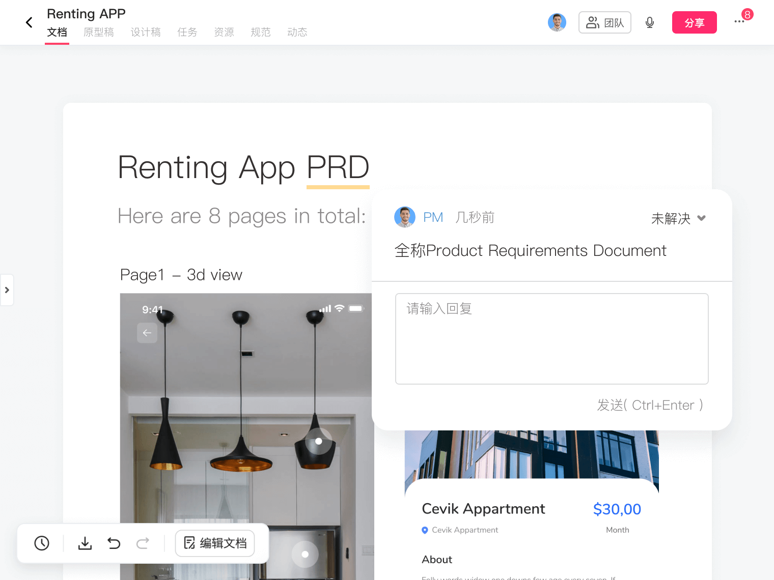Click the 分享 share button
This screenshot has height=580, width=774.
[x=695, y=22]
